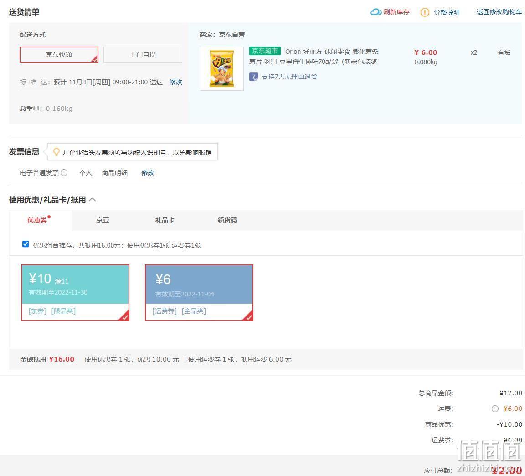This screenshot has height=476, width=525.
Task: Click the [限品类] label on ¥10 coupon
Action: [x=63, y=311]
